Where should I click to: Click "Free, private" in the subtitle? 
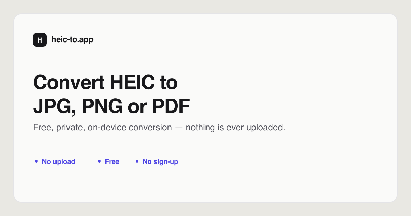59,128
